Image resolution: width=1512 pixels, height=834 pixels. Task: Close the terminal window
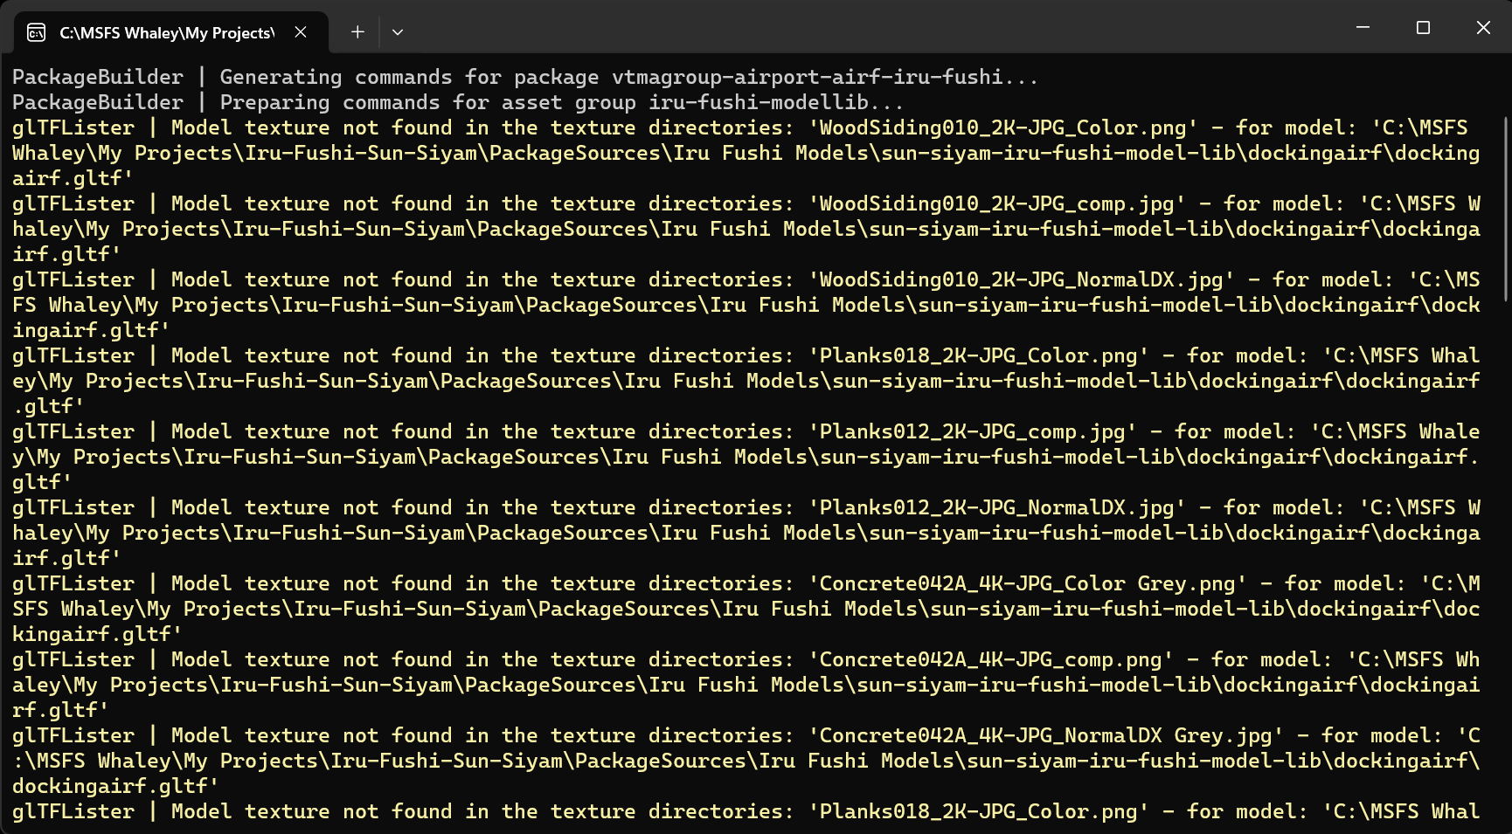(1483, 28)
